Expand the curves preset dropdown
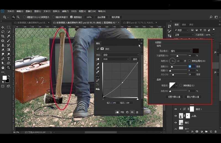 click(121, 55)
